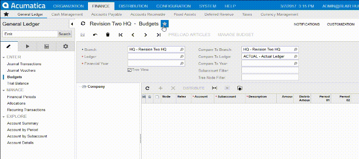Screen dimensions: 359x159
Task: Toggle the Tree View checkbox
Action: [x=129, y=70]
